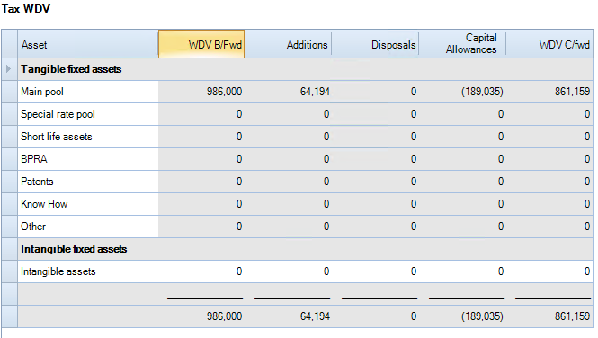Click Short life assets Capital Allowances cell
The image size is (598, 338).
pos(462,137)
